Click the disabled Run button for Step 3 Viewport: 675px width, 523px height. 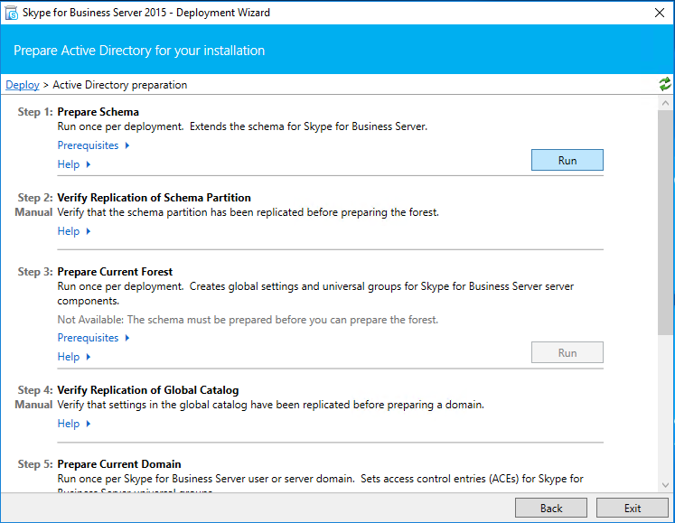(x=567, y=352)
